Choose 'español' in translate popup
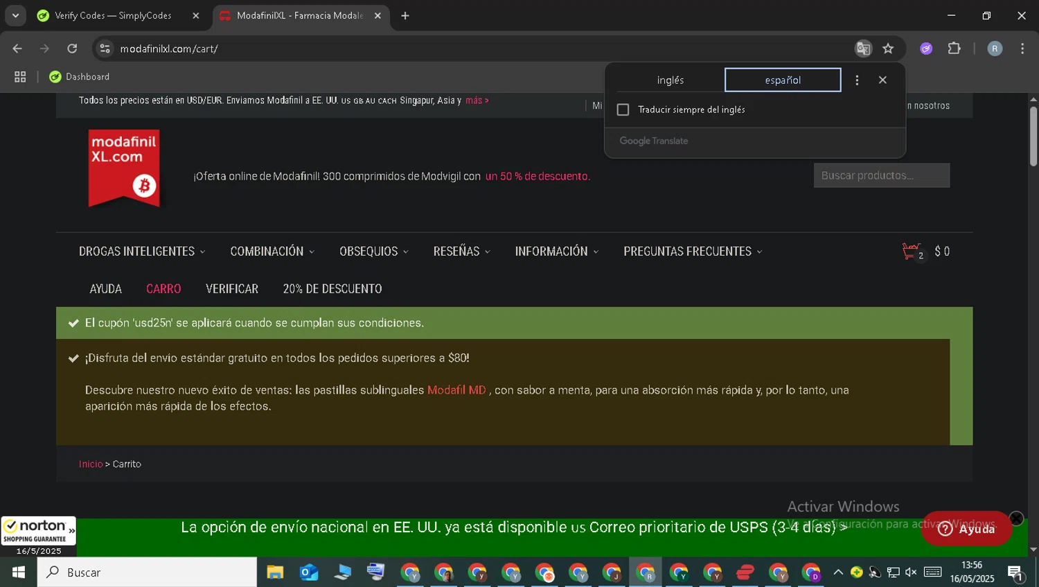1039x587 pixels. (x=783, y=80)
